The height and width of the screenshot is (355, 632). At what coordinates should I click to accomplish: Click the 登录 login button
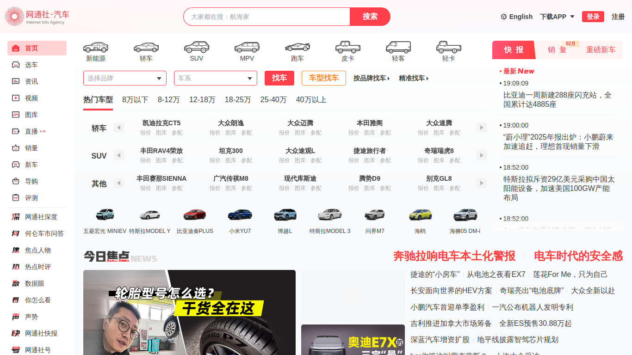(593, 17)
